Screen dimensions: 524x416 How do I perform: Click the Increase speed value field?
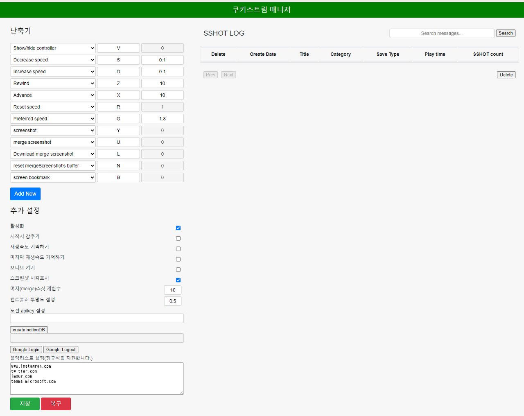pyautogui.click(x=163, y=72)
